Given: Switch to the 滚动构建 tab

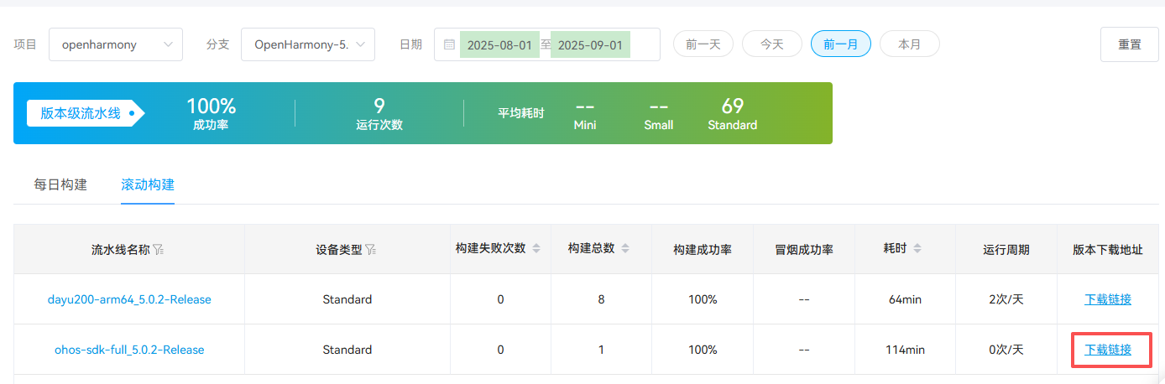Looking at the screenshot, I should click(x=148, y=184).
